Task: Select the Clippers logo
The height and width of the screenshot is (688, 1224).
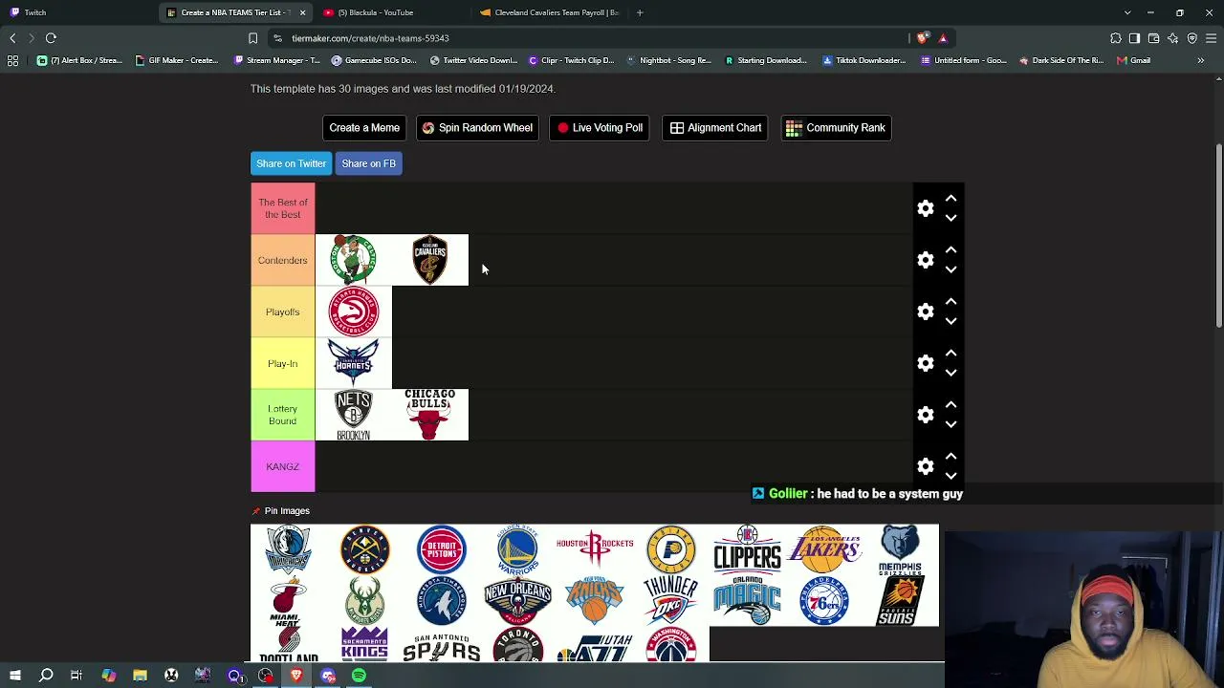Action: point(747,549)
